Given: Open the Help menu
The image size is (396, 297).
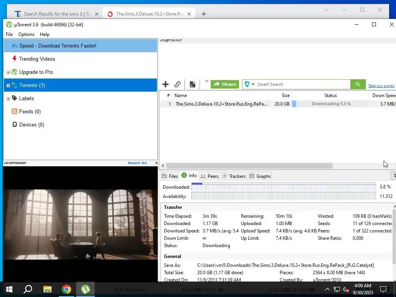Looking at the screenshot, I should click(44, 34).
